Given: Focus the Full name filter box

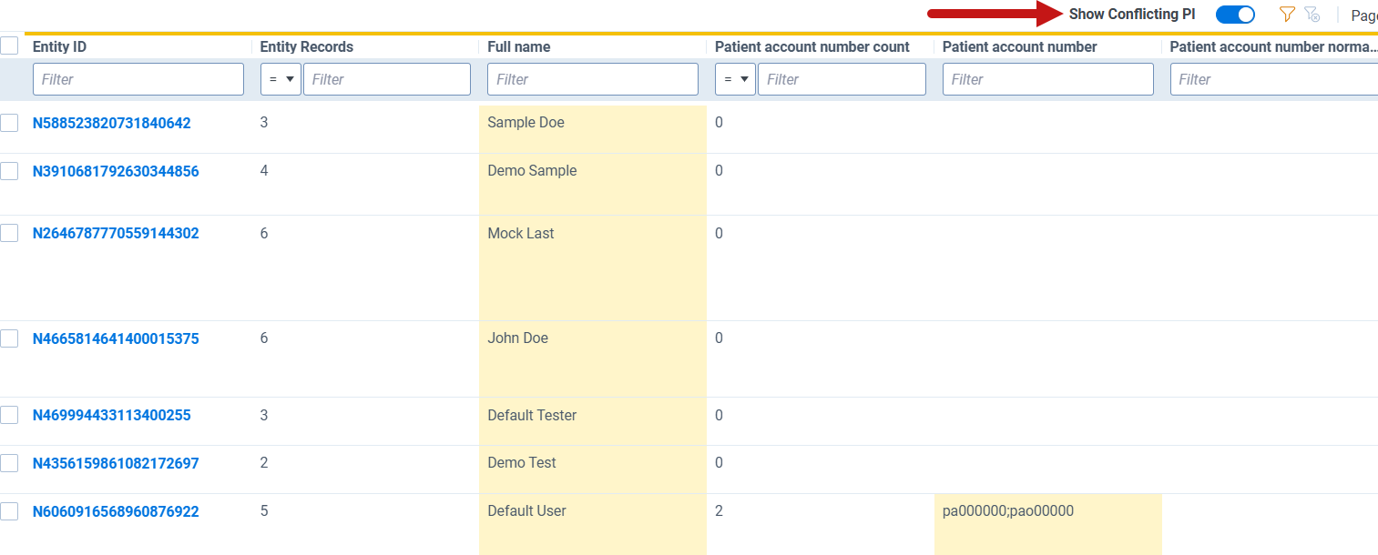Looking at the screenshot, I should pos(593,79).
